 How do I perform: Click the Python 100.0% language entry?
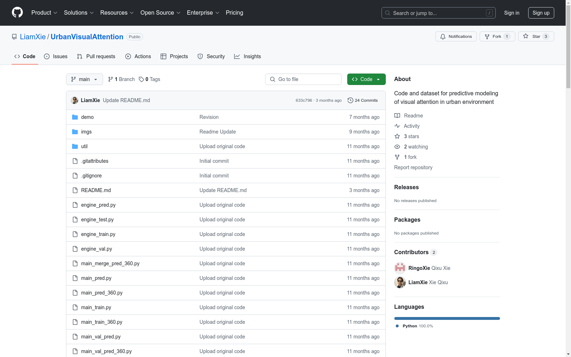coord(414,326)
